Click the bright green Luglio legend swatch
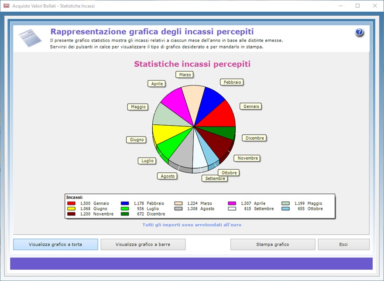384x281 pixels. click(125, 209)
